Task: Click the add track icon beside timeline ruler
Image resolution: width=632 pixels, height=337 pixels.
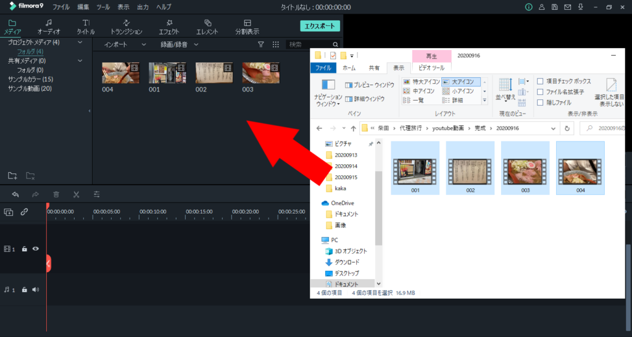Action: [x=9, y=212]
